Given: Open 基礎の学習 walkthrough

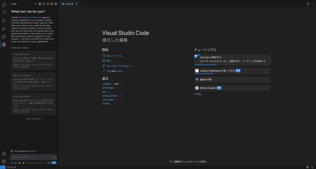Looking at the screenshot, I should point(232,80).
